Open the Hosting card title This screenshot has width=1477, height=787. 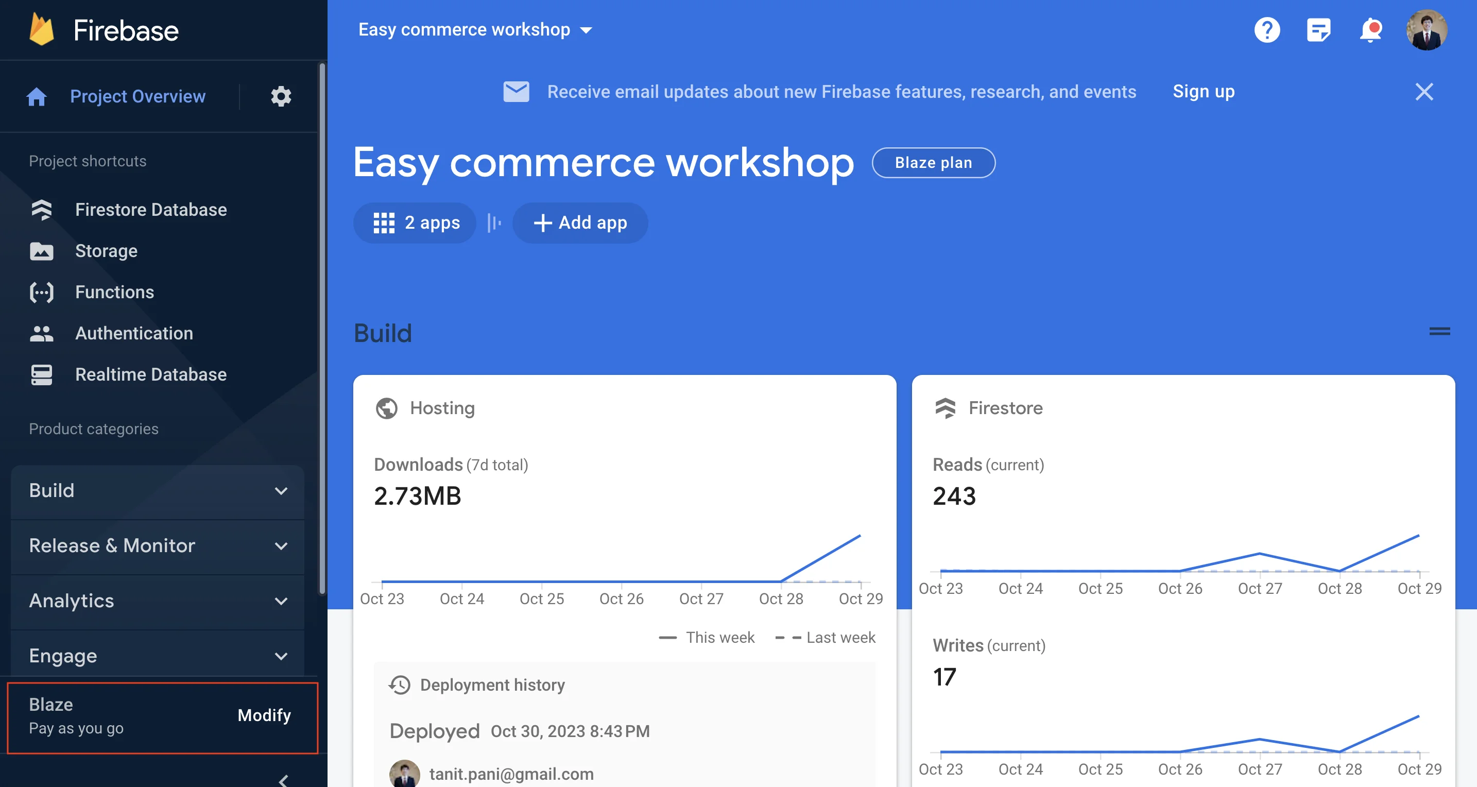443,408
